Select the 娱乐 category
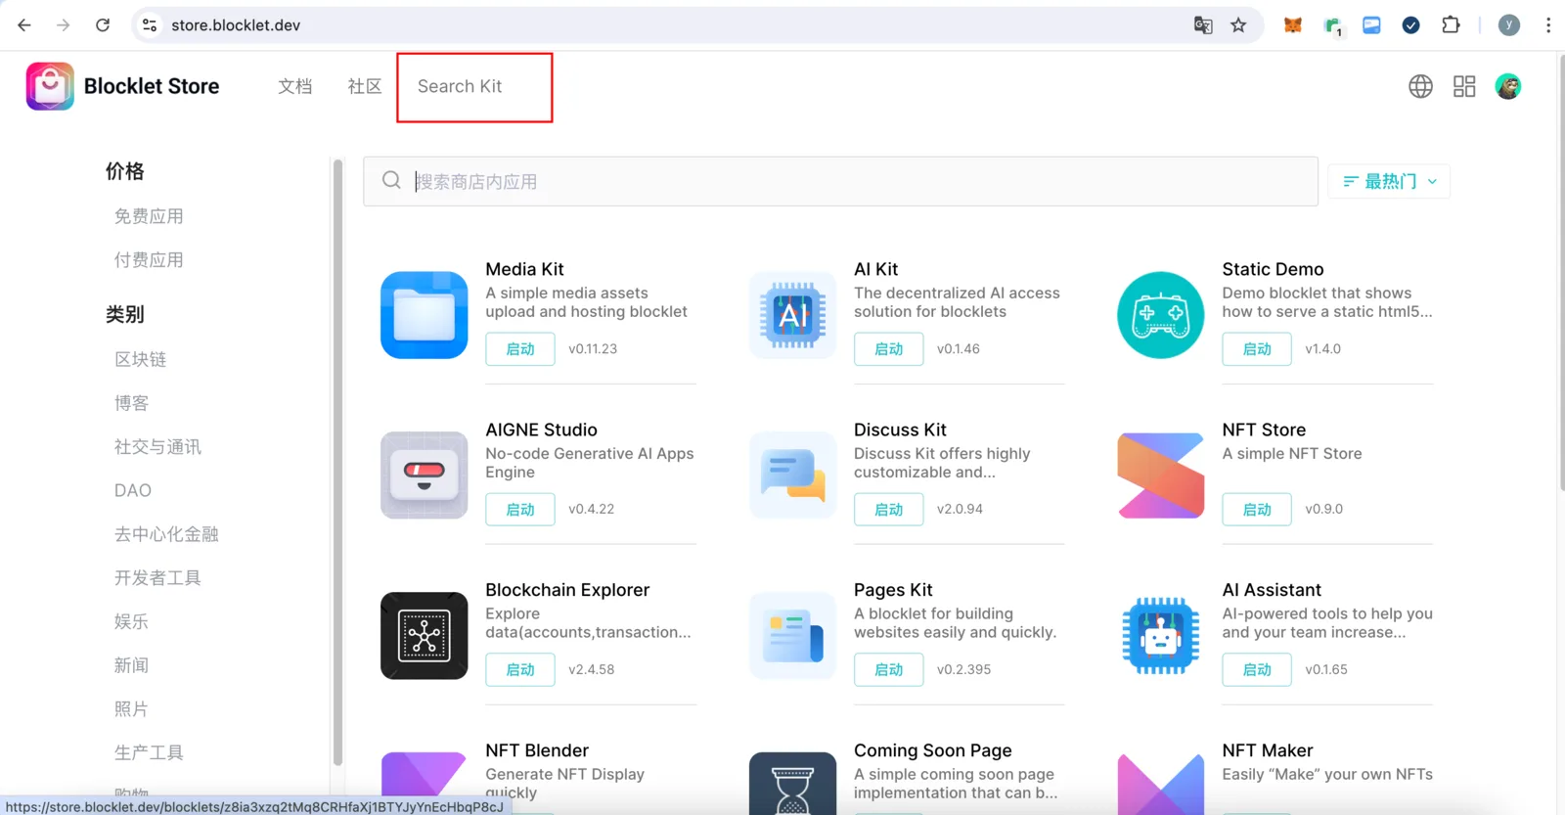This screenshot has width=1565, height=815. (x=131, y=621)
